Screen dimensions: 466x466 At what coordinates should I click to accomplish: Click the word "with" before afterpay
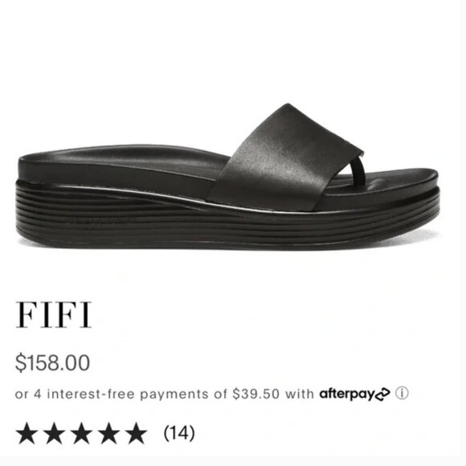pyautogui.click(x=300, y=394)
